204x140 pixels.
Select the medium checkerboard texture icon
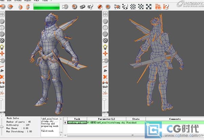tap(141, 7)
